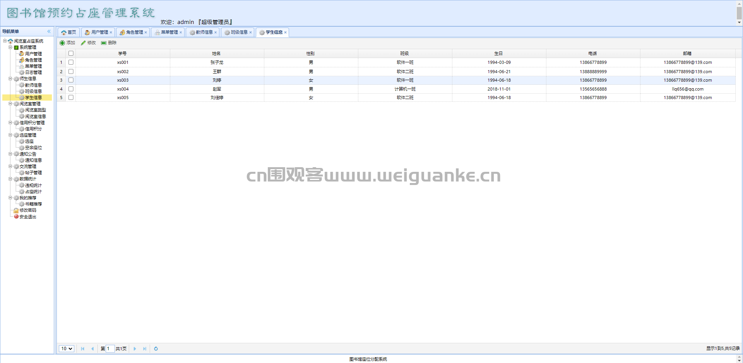
Task: Open 阅览室类型 tree item
Action: pyautogui.click(x=35, y=110)
